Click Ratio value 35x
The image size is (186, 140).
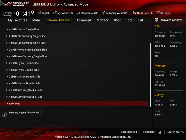click(x=157, y=56)
